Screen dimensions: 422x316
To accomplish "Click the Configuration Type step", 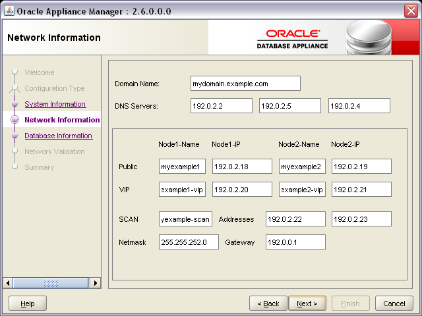I will click(x=55, y=88).
